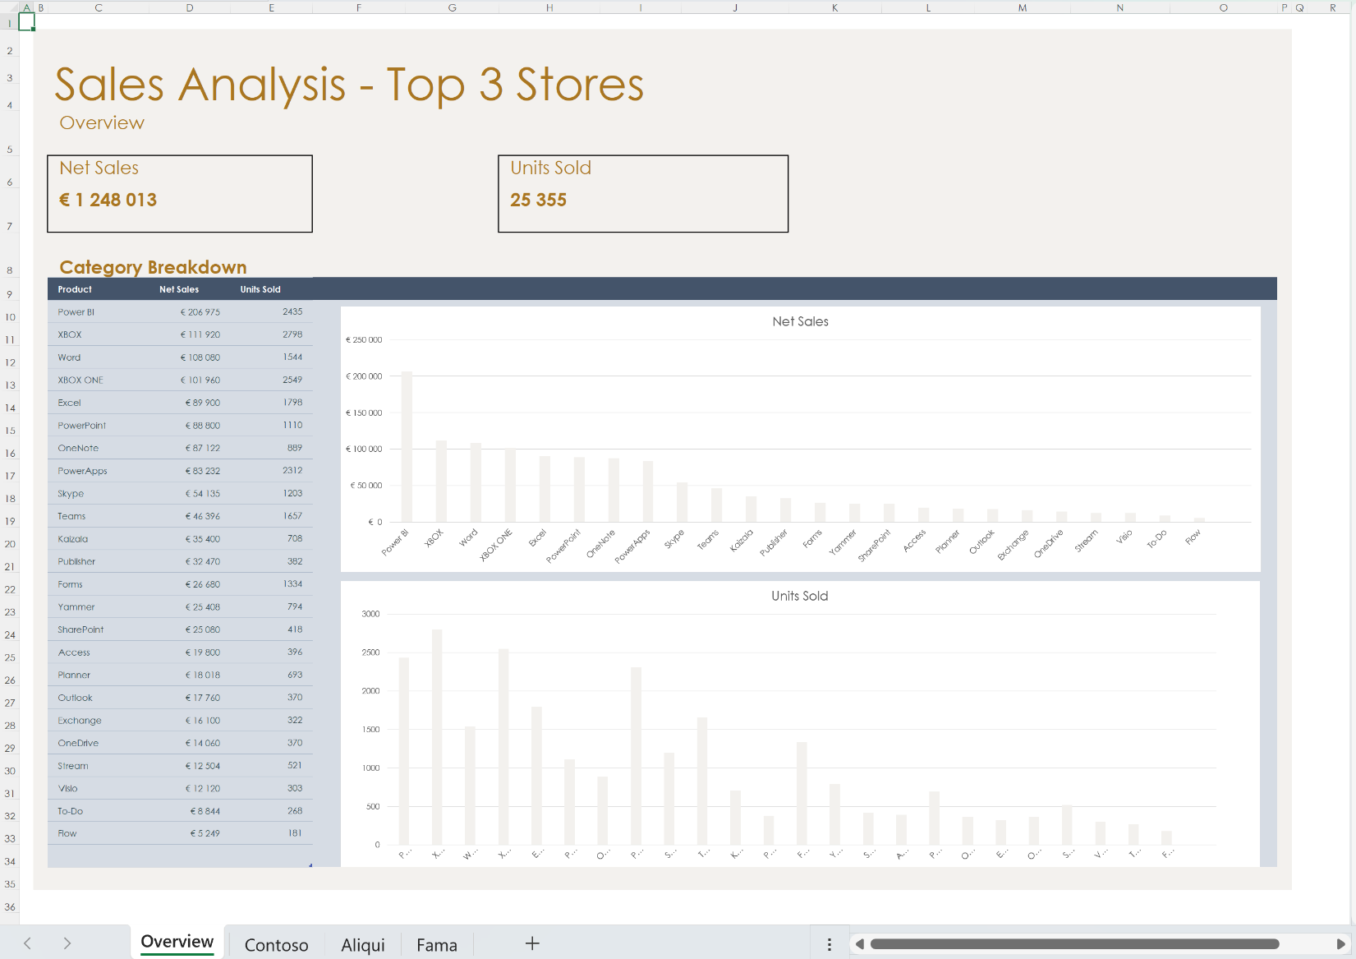Image resolution: width=1356 pixels, height=959 pixels.
Task: Select the SharePoint net sales € 25 080
Action: pyautogui.click(x=203, y=629)
